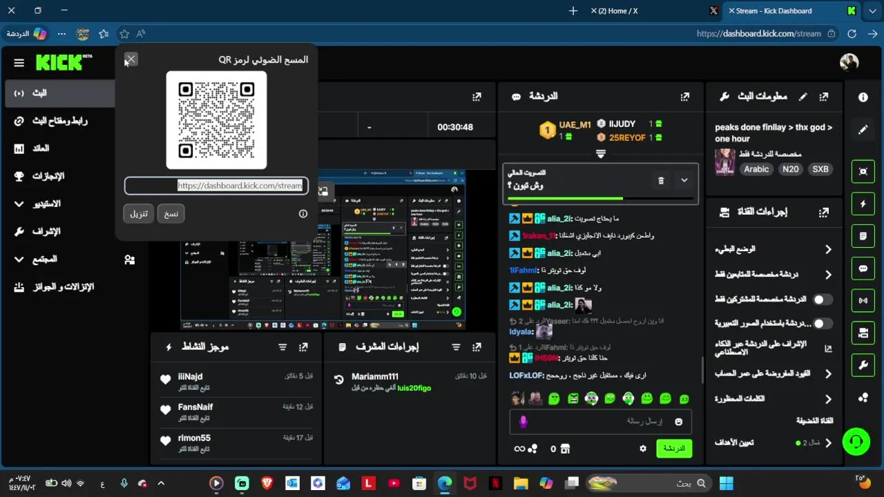Image resolution: width=884 pixels, height=497 pixels.
Task: Expand the gift leaderboard under UAE_M1
Action: [x=600, y=154]
